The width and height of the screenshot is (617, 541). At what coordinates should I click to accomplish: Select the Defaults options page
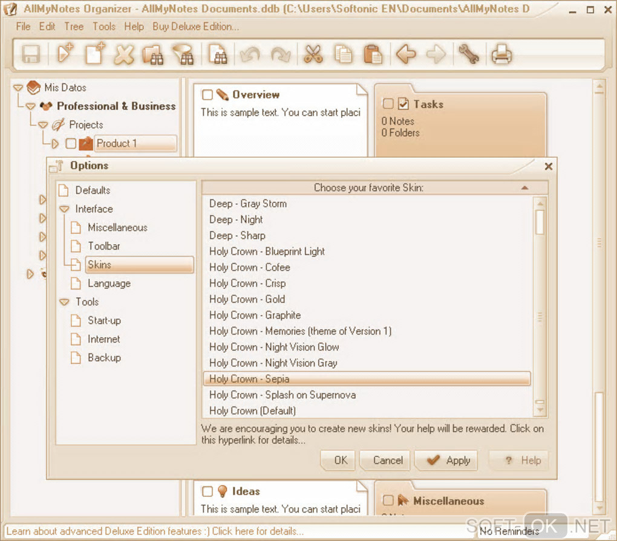pos(93,190)
